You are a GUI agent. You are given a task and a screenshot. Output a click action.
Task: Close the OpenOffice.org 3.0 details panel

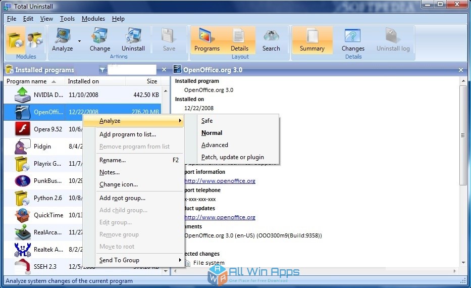[461, 70]
